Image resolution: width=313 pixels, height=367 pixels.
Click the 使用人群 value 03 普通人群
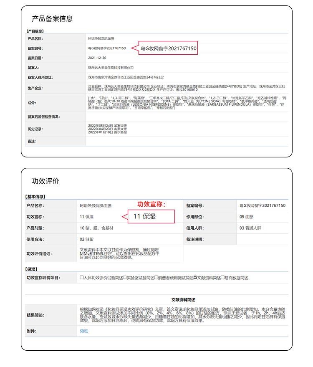[250, 228]
